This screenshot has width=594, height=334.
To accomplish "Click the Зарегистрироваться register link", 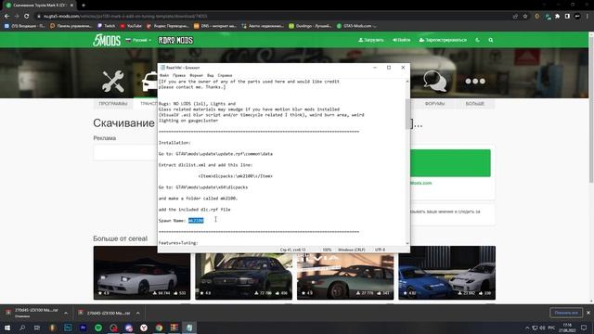I will 443,40.
